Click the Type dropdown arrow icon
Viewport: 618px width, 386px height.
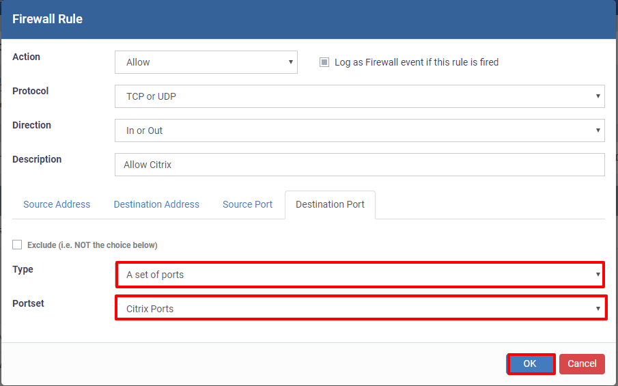[598, 275]
